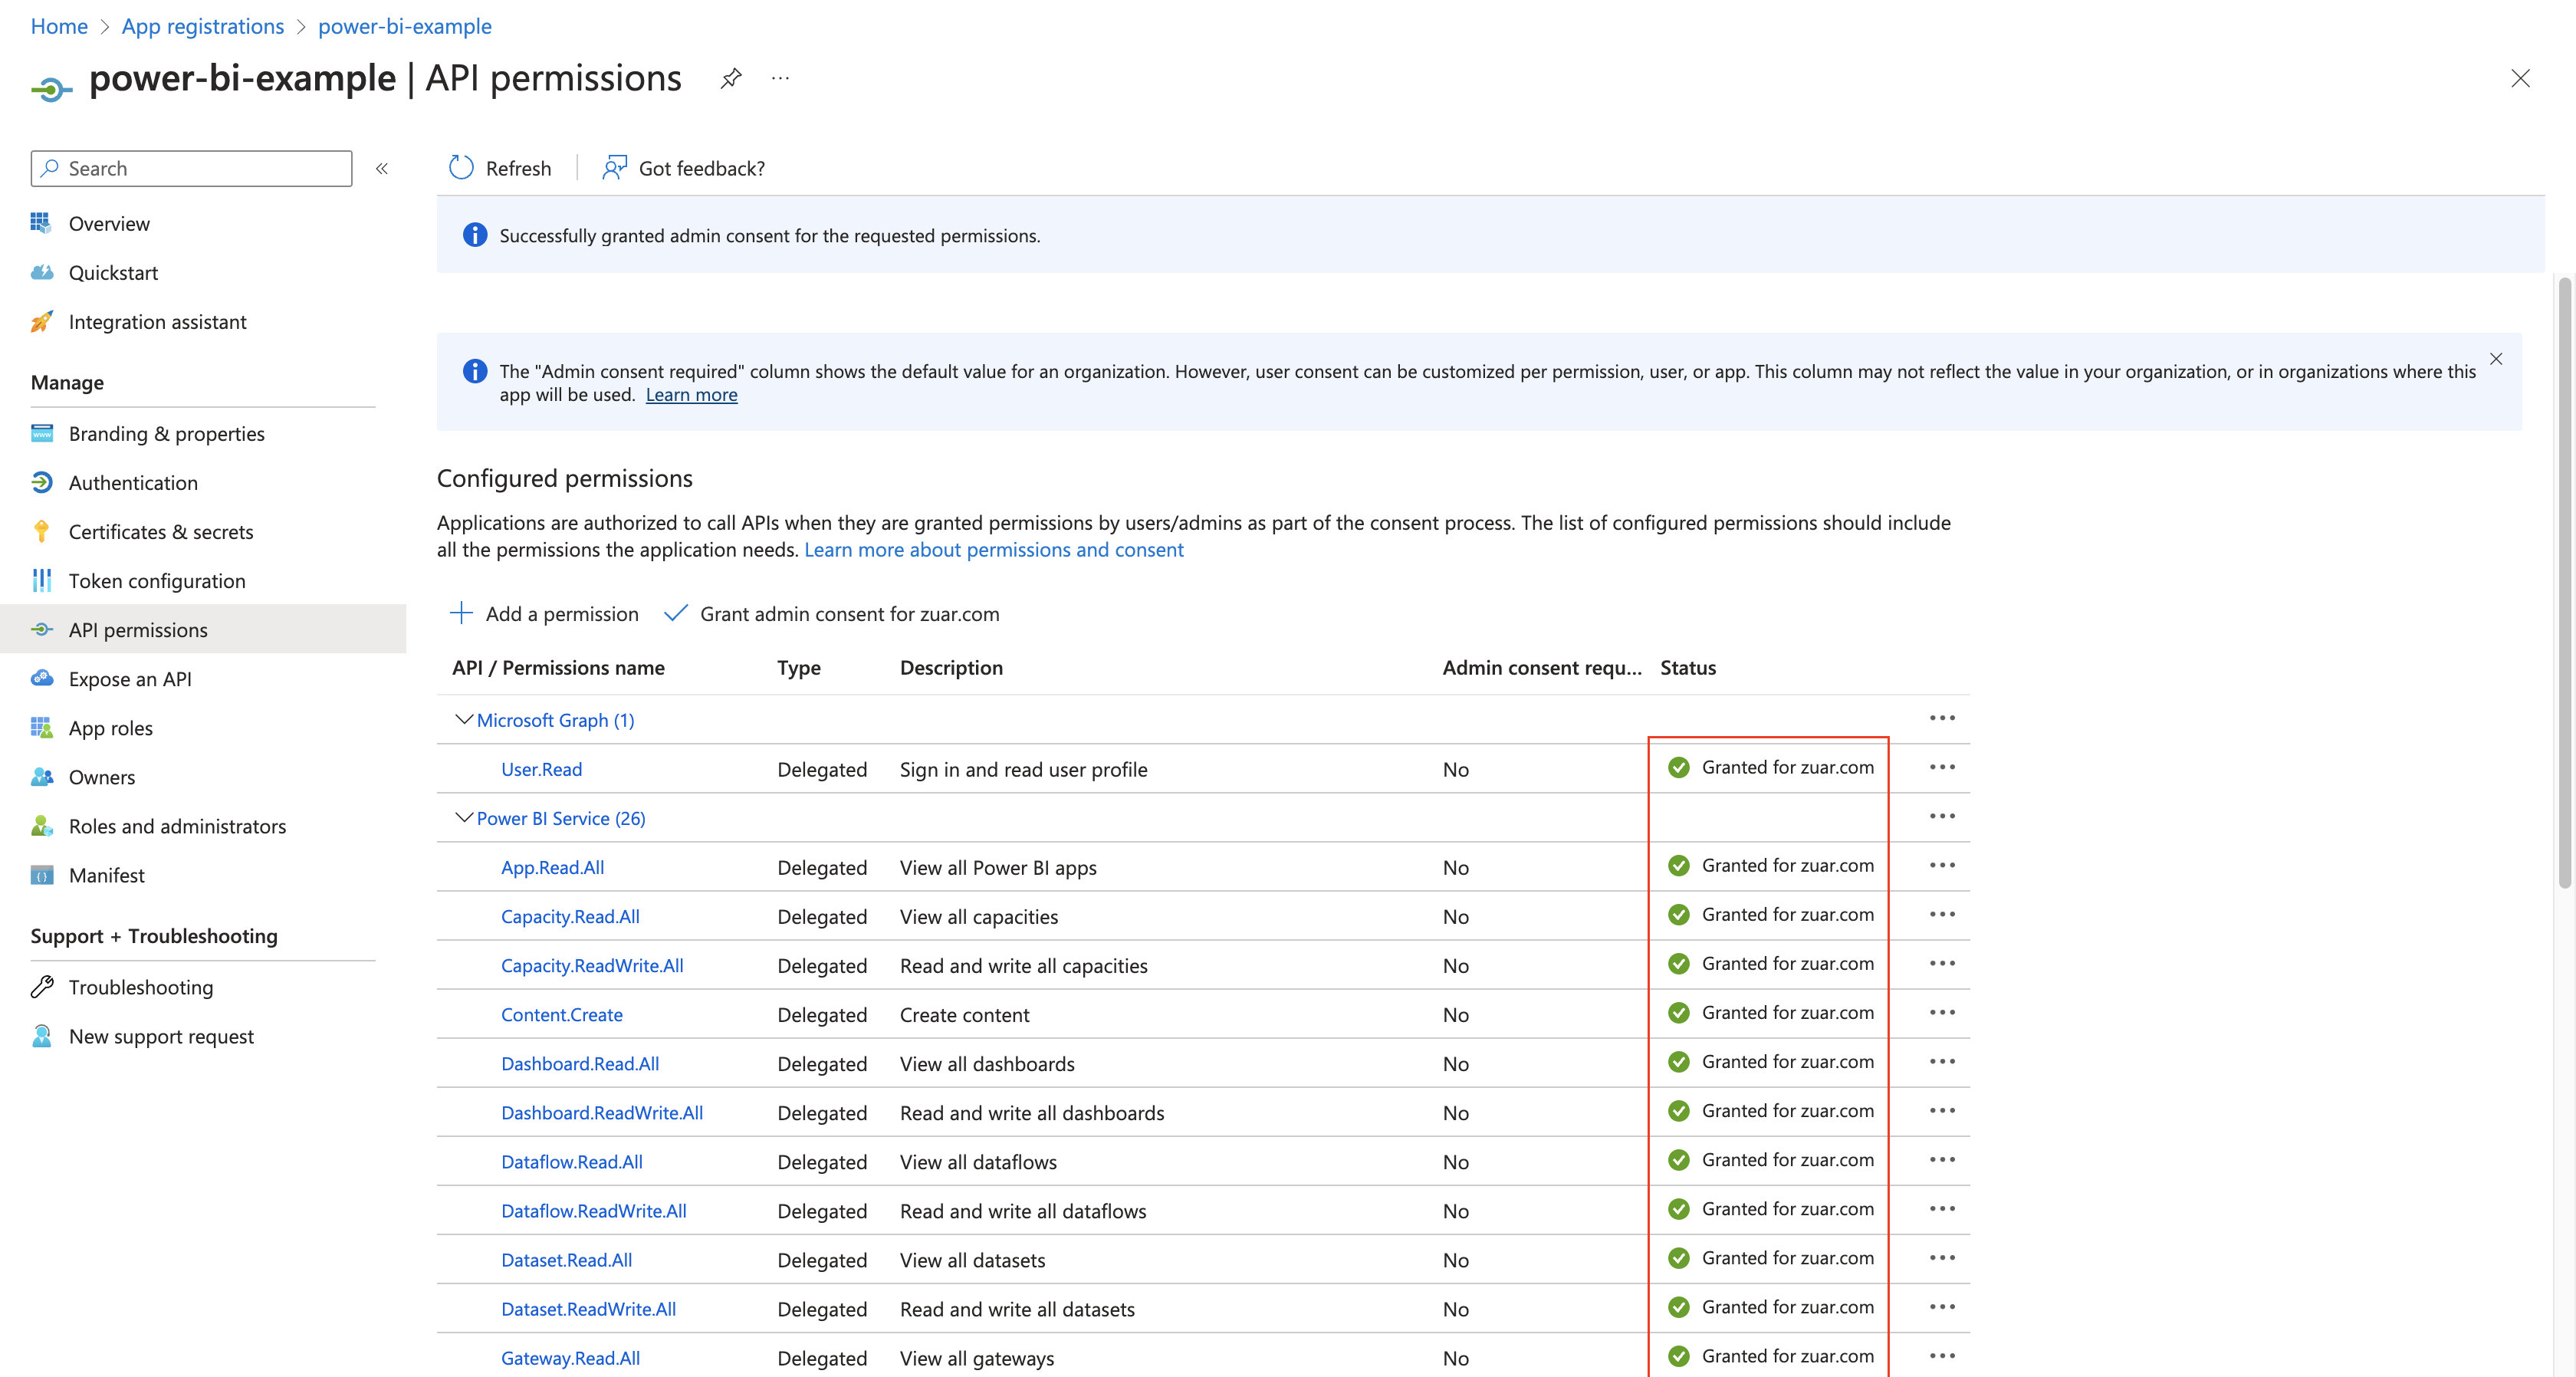2576x1377 pixels.
Task: Click the Status column header
Action: 1688,667
